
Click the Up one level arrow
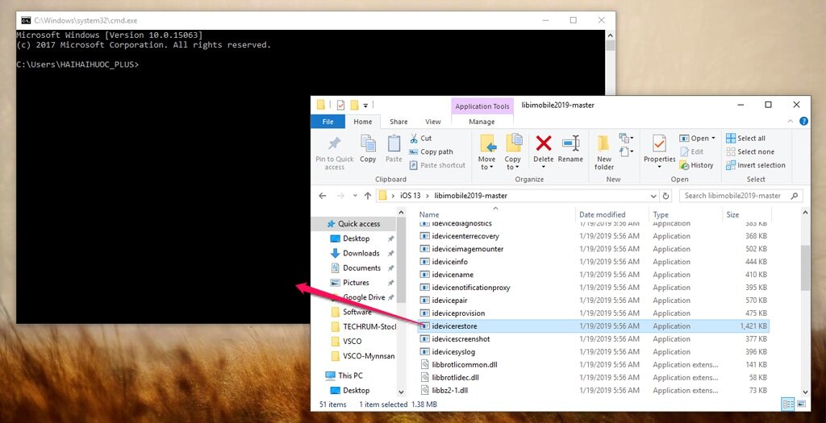coord(368,196)
